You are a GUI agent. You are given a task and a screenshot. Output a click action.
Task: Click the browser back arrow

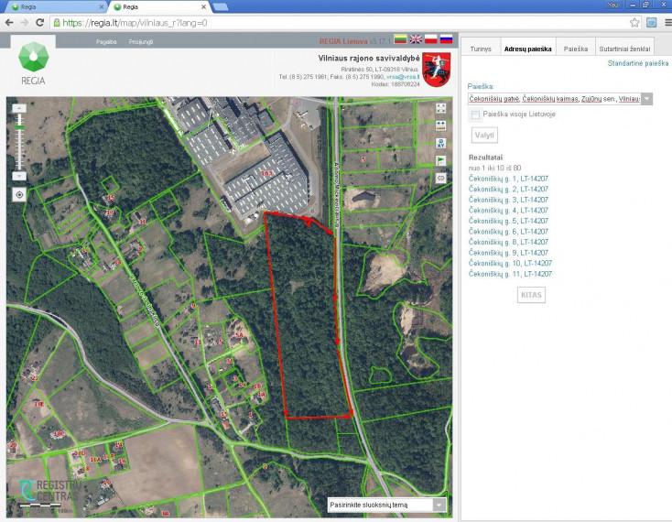coord(9,22)
